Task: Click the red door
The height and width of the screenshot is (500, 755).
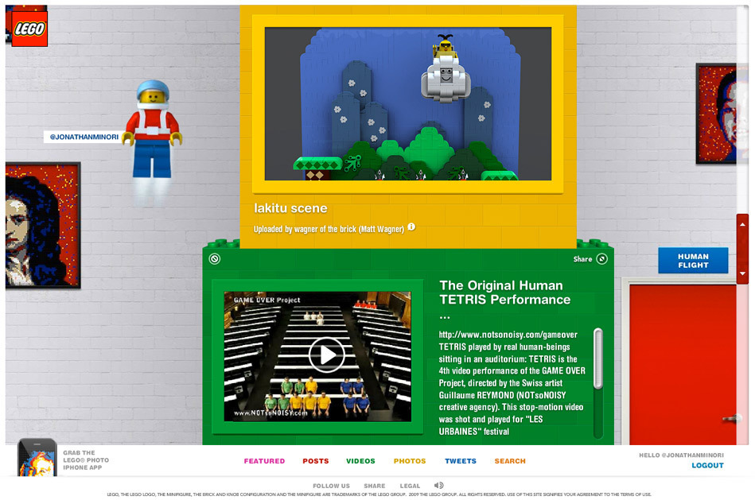Action: [683, 364]
